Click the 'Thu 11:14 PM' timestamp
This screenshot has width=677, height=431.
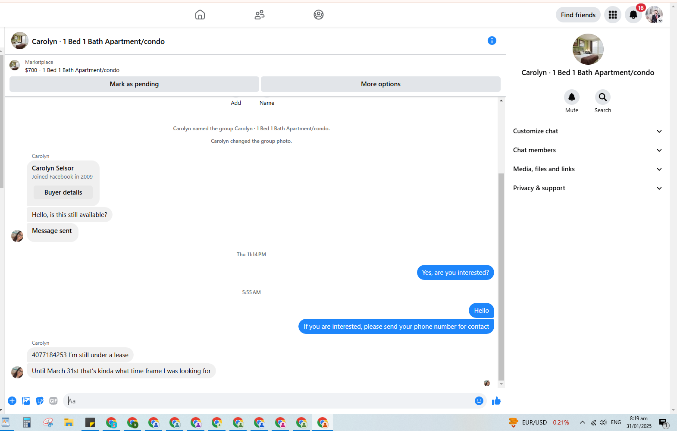coord(251,255)
